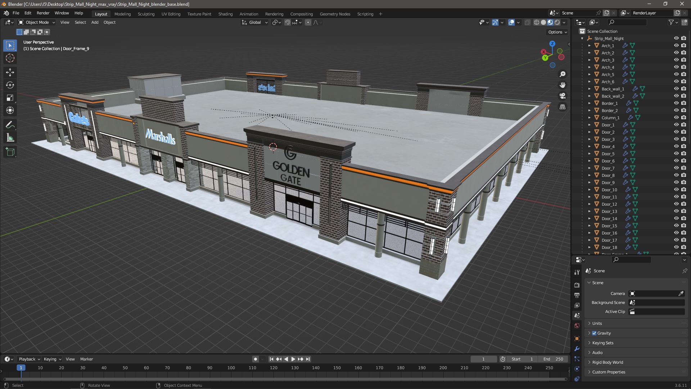The width and height of the screenshot is (691, 389).
Task: Toggle snapping magnet
Action: pyautogui.click(x=287, y=22)
